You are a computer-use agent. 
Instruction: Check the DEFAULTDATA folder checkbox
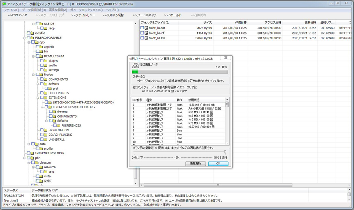(x=37, y=56)
